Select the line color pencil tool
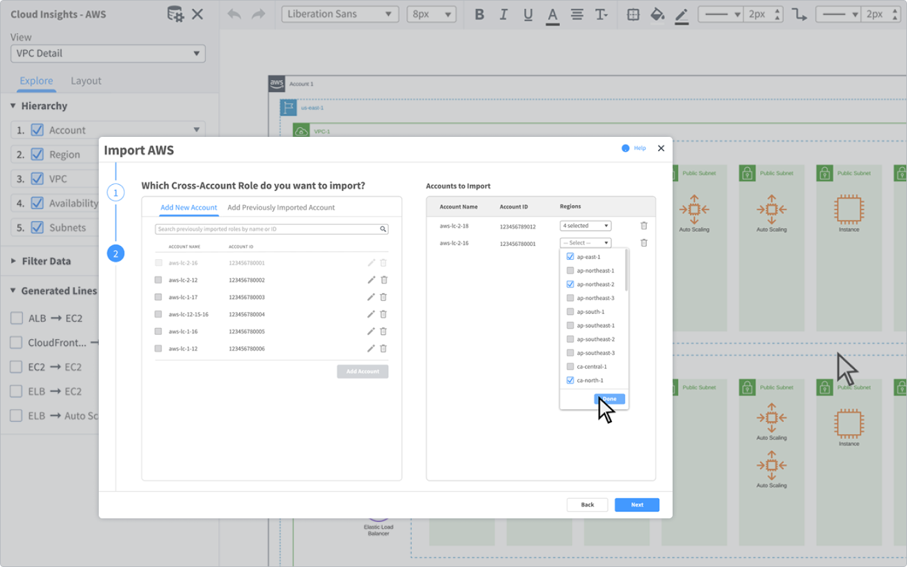 [681, 13]
